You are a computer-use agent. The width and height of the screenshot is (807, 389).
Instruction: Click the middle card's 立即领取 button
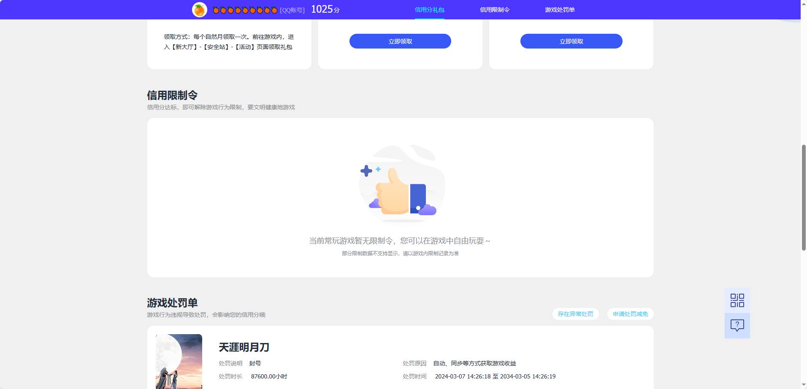tap(400, 41)
